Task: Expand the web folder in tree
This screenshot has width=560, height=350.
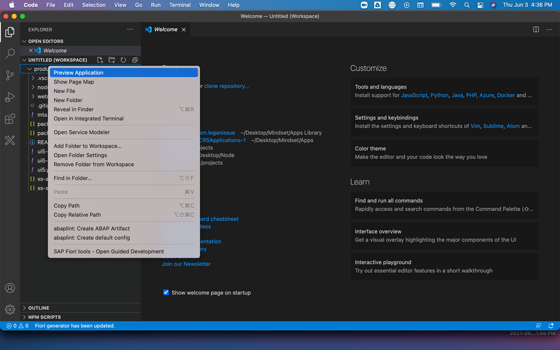Action: pos(33,96)
